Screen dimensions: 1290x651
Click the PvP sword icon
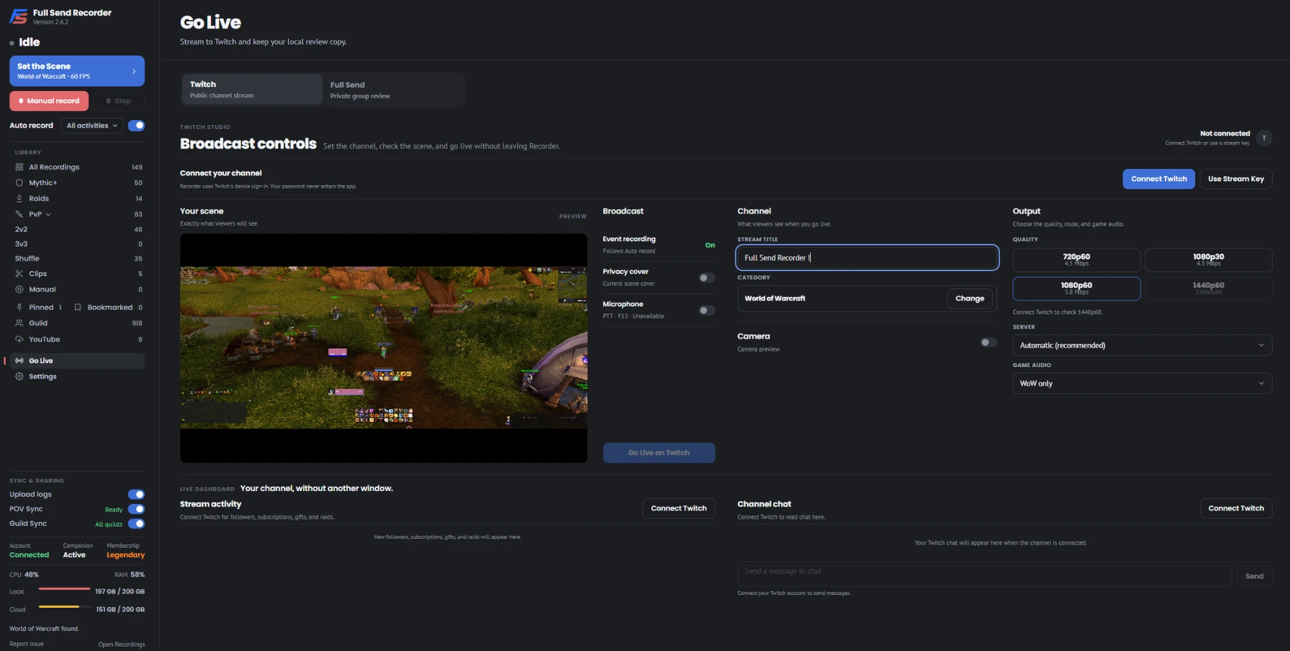[19, 214]
